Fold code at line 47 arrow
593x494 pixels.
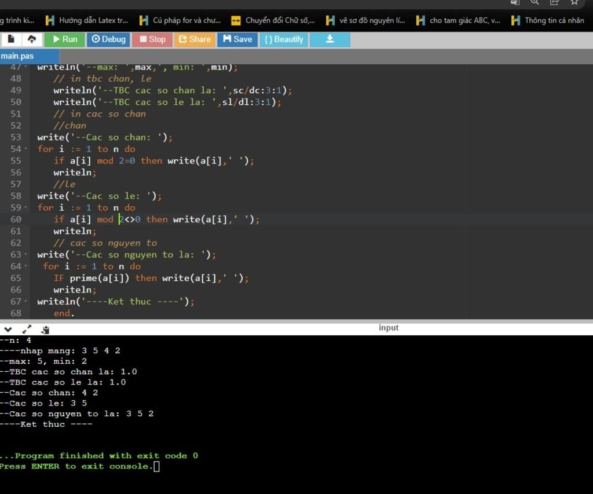point(25,67)
